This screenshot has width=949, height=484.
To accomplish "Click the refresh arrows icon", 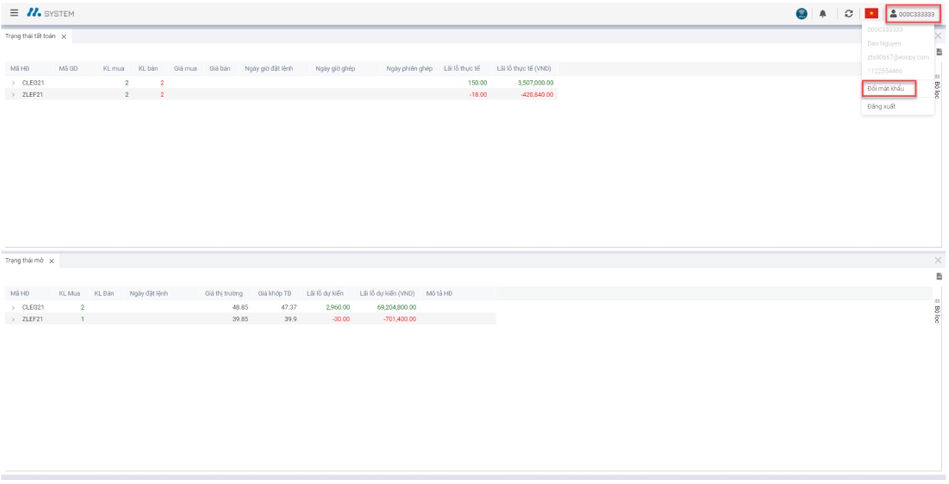I will (849, 13).
